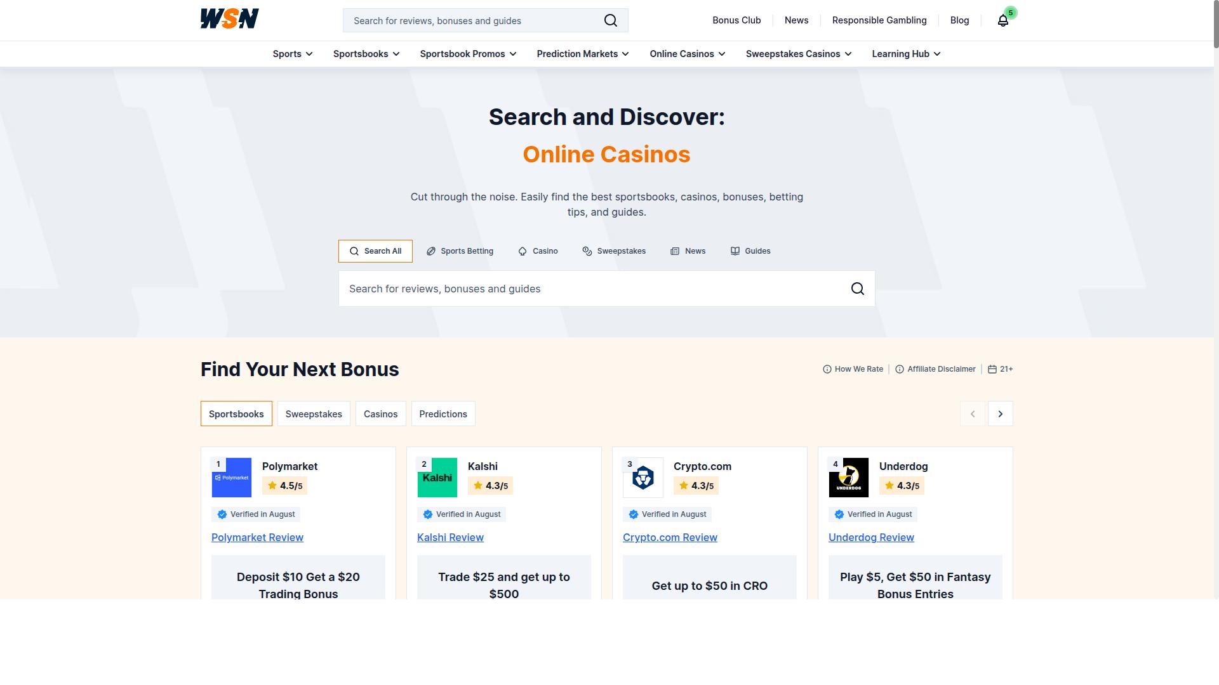Click the Polymarket card title
The height and width of the screenshot is (685, 1219).
tap(290, 466)
